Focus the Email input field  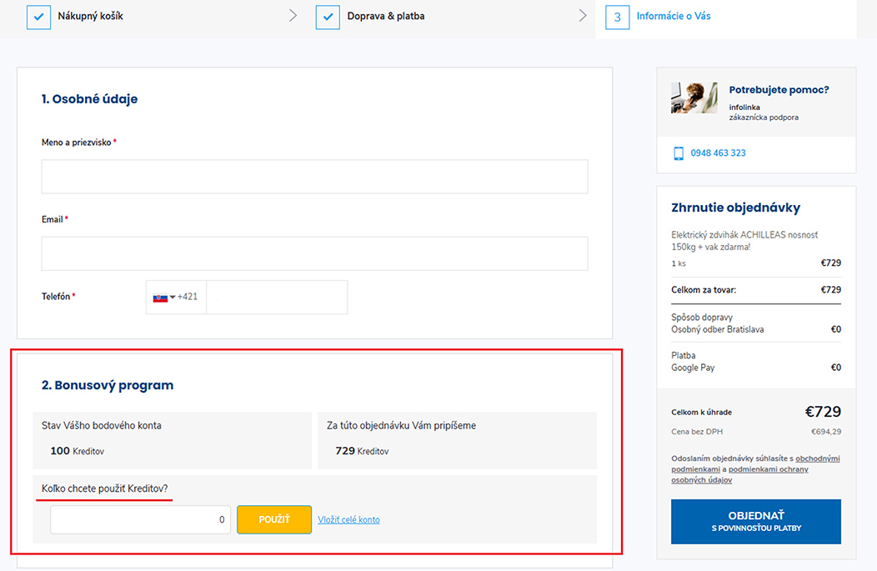point(314,253)
